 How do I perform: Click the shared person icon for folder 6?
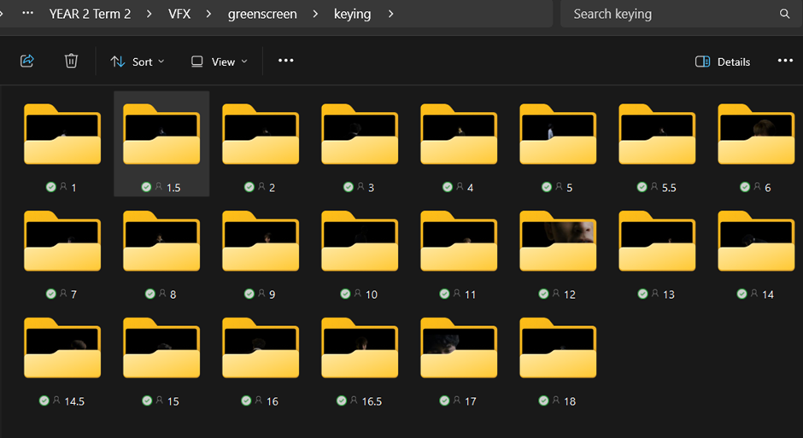coord(757,187)
